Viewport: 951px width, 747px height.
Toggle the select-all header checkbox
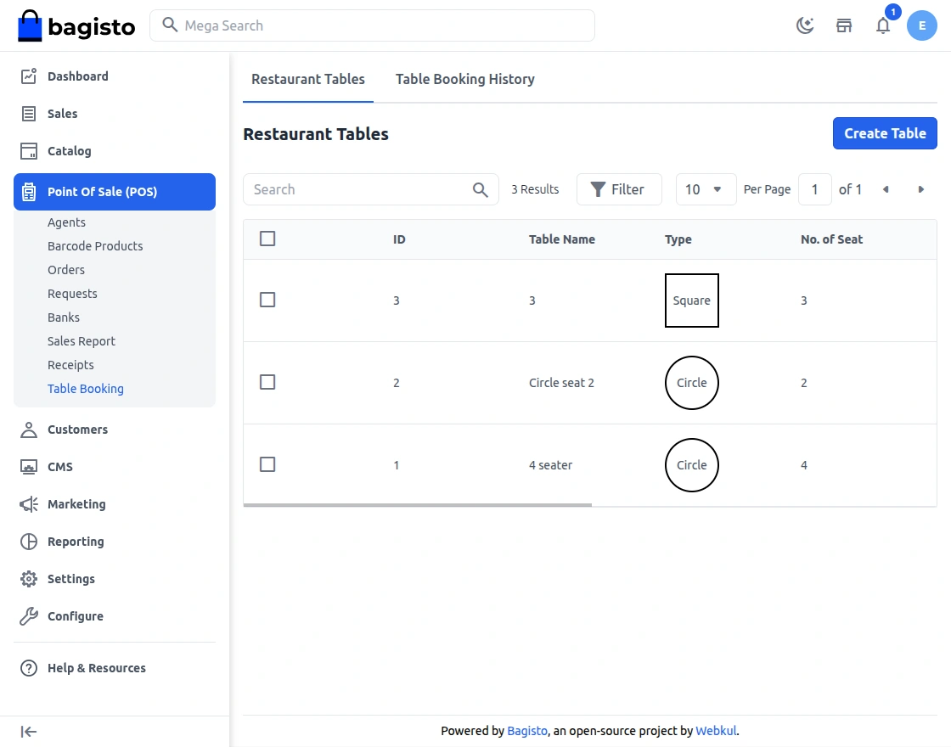267,239
